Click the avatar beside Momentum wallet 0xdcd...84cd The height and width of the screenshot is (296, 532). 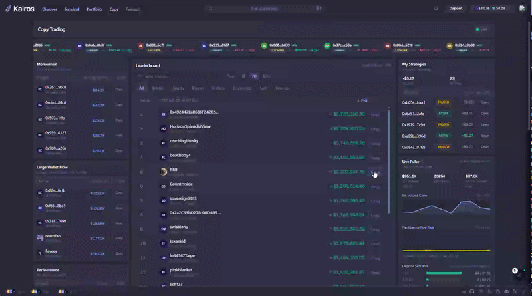[40, 105]
